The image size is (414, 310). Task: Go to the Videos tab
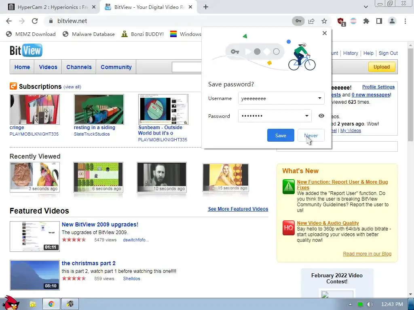(48, 67)
